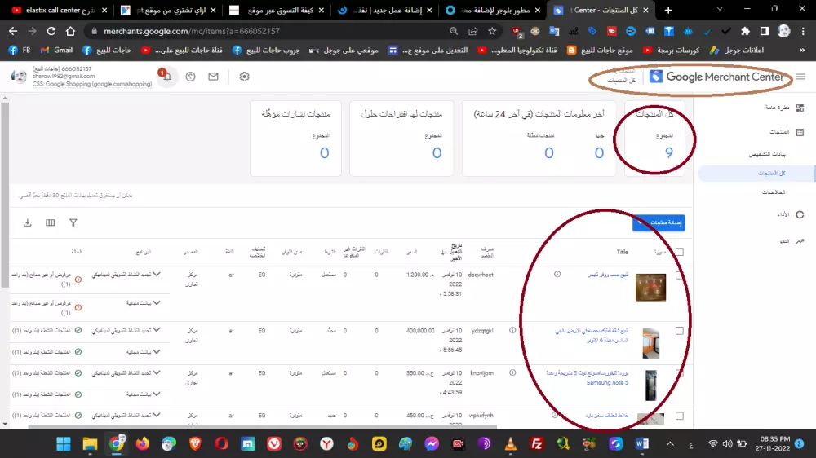Open Windows Start menu in taskbar
Viewport: 816px width, 458px height.
click(64, 444)
